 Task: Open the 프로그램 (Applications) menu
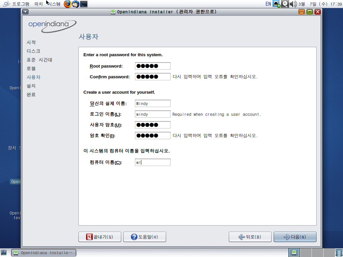pos(20,4)
